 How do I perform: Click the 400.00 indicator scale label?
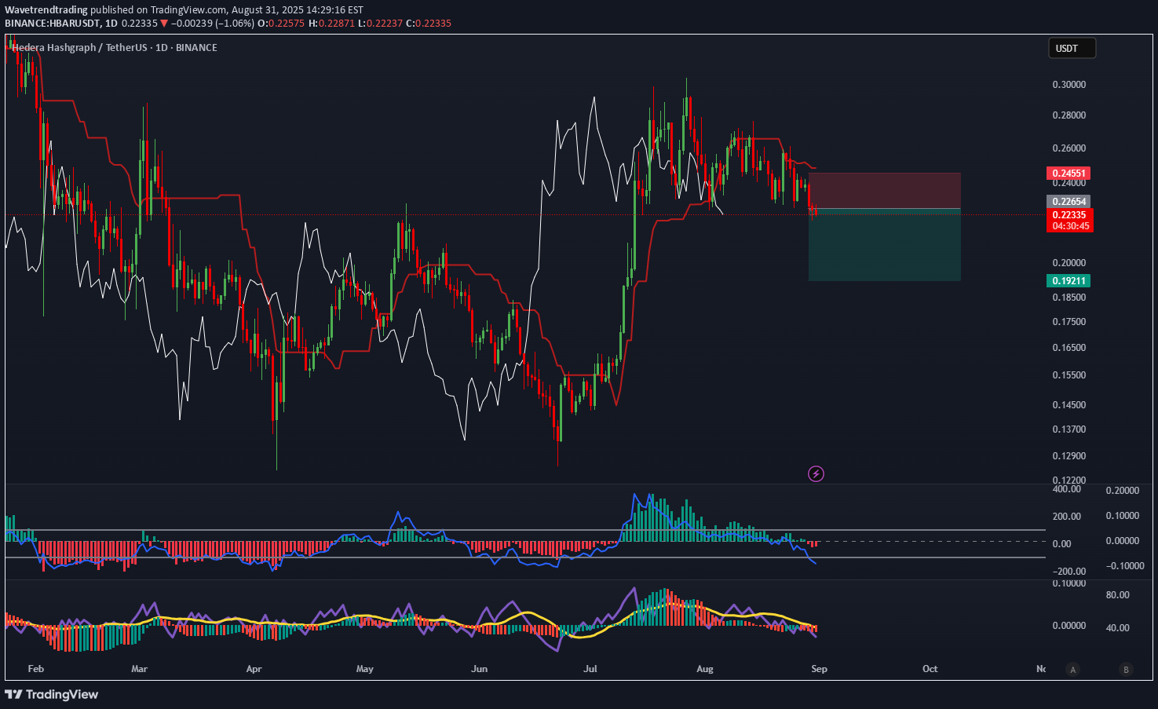coord(1067,489)
